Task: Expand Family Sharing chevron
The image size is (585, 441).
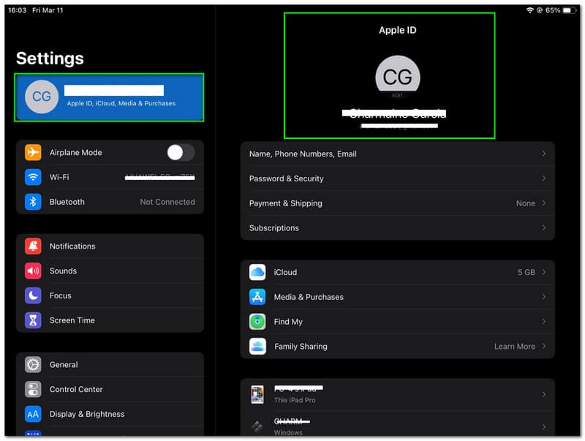Action: 544,346
